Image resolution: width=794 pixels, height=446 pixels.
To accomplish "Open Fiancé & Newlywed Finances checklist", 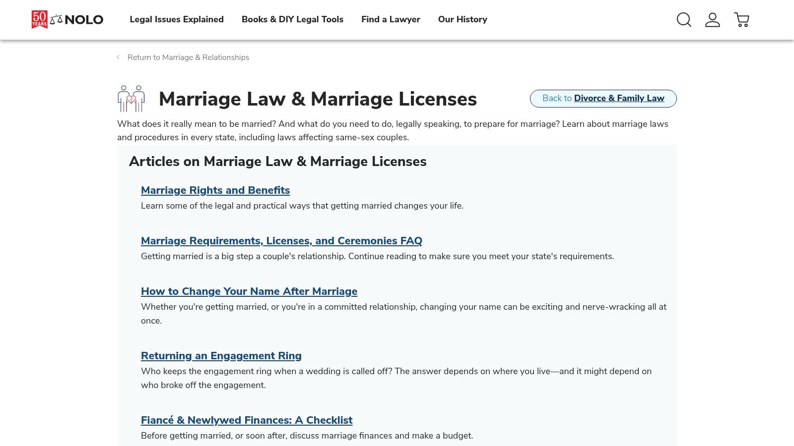I will pyautogui.click(x=247, y=420).
